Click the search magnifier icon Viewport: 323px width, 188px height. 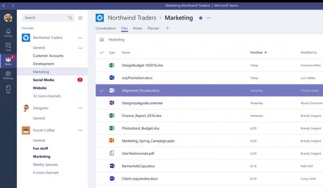[70, 18]
